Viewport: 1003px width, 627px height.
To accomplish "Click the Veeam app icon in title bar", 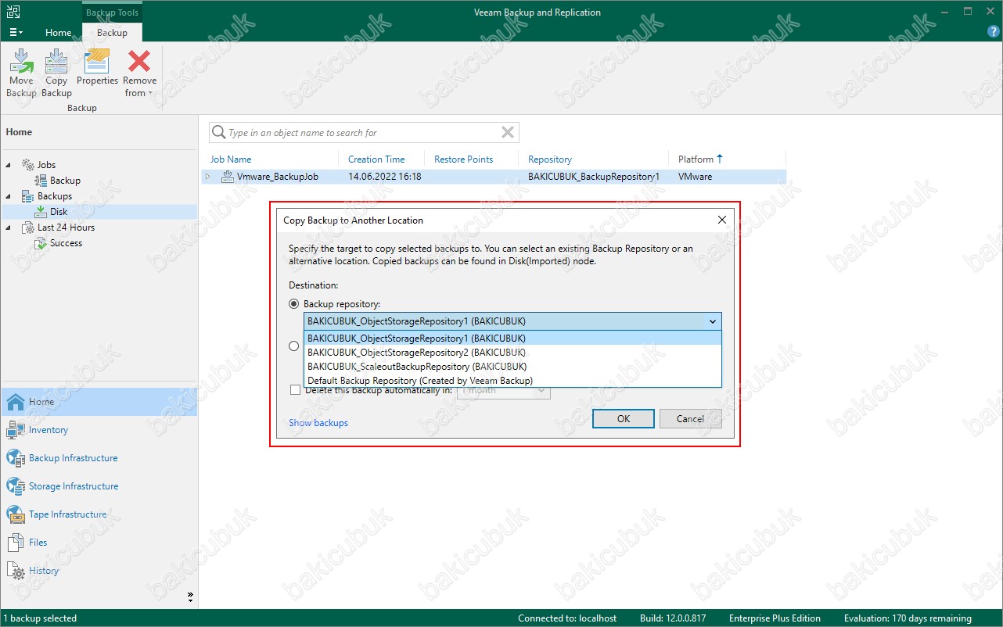I will coord(15,12).
